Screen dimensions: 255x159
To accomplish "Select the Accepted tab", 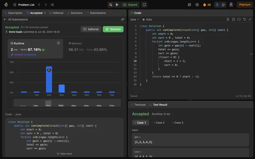I will click(34, 13).
